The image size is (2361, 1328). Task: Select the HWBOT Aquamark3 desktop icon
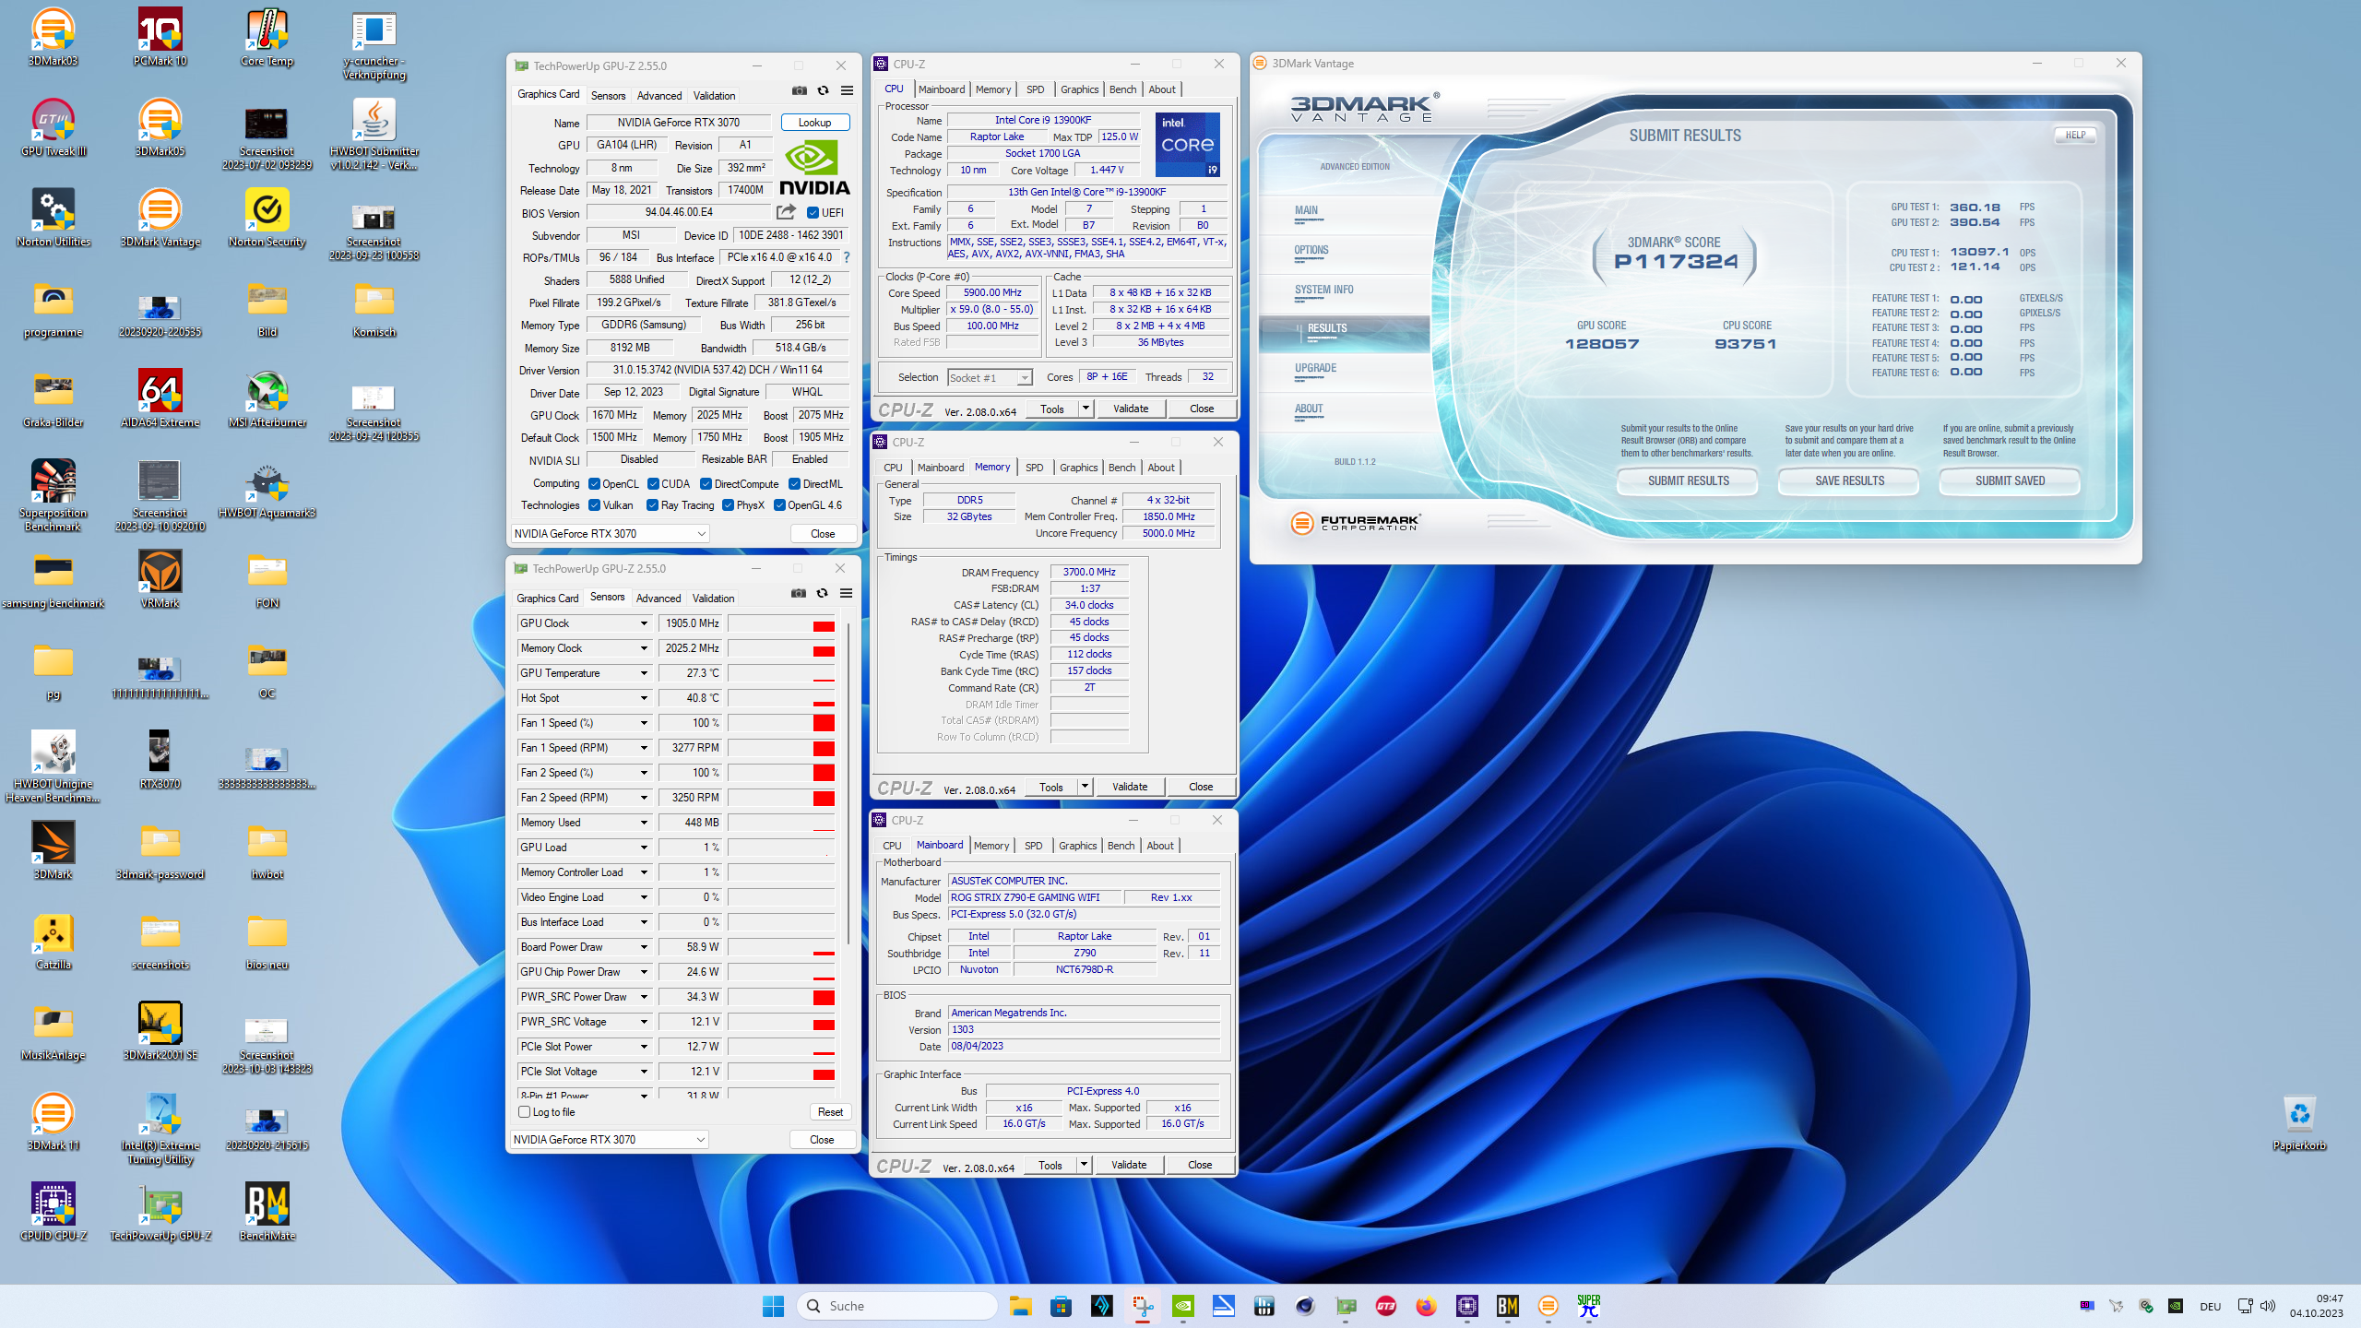[267, 490]
